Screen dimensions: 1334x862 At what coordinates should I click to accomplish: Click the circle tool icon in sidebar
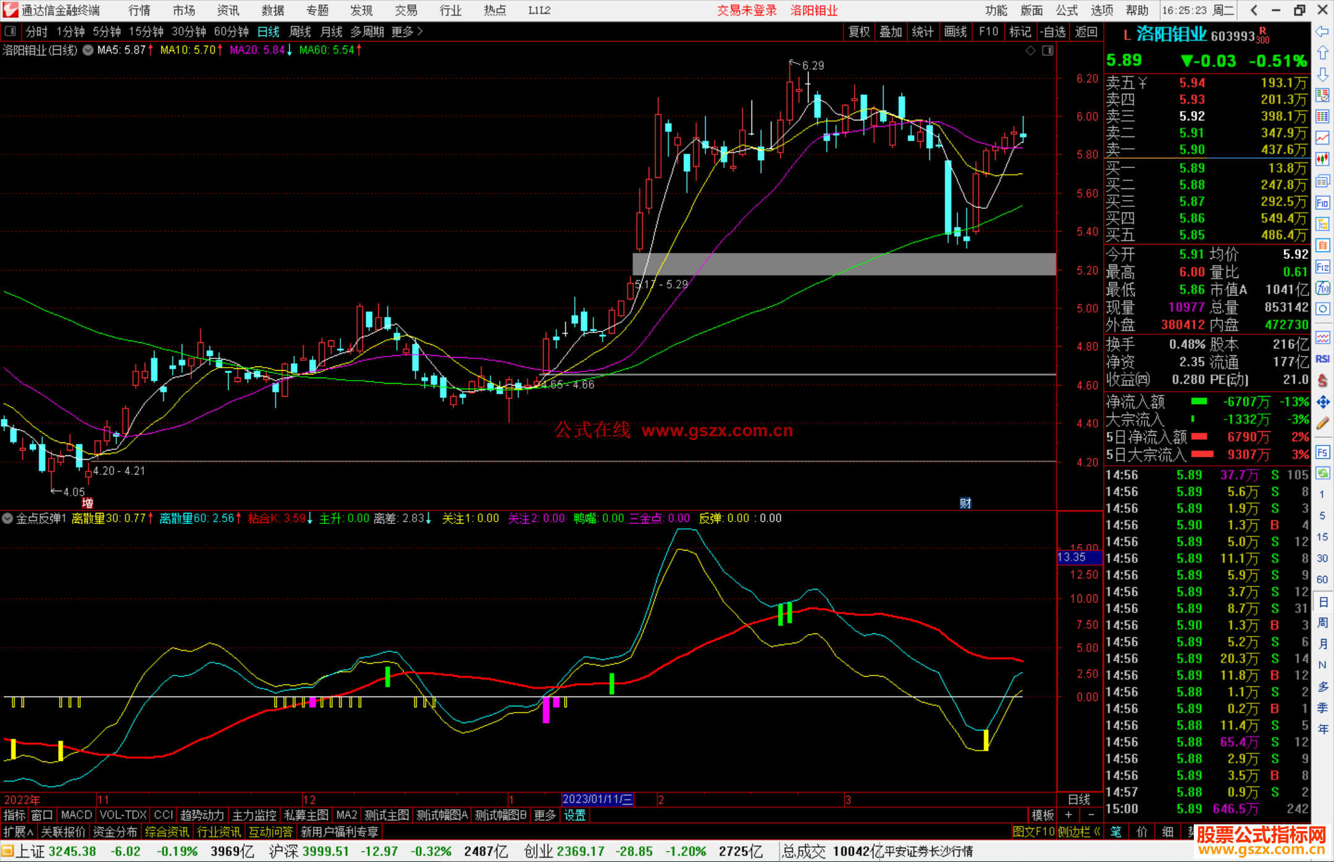1322,309
